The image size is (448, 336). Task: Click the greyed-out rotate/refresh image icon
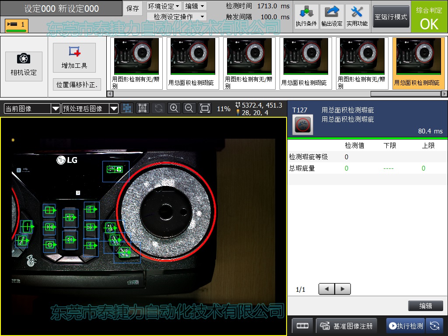coord(158,108)
